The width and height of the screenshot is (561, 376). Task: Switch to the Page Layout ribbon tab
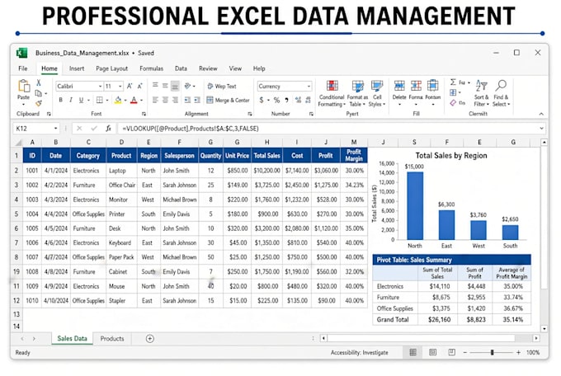coord(111,68)
